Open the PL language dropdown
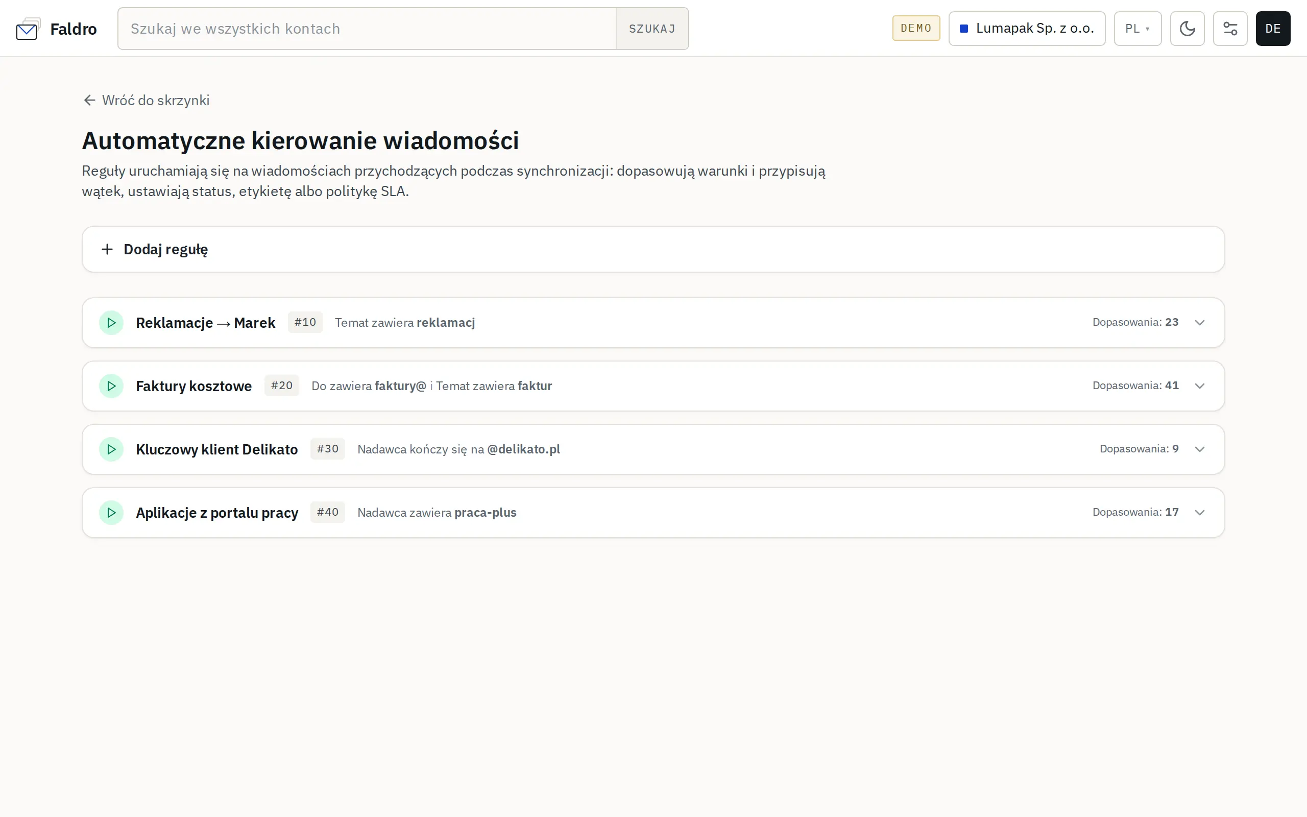The height and width of the screenshot is (817, 1307). (x=1137, y=29)
